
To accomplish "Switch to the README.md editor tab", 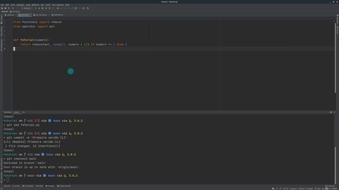I will (x=57, y=15).
